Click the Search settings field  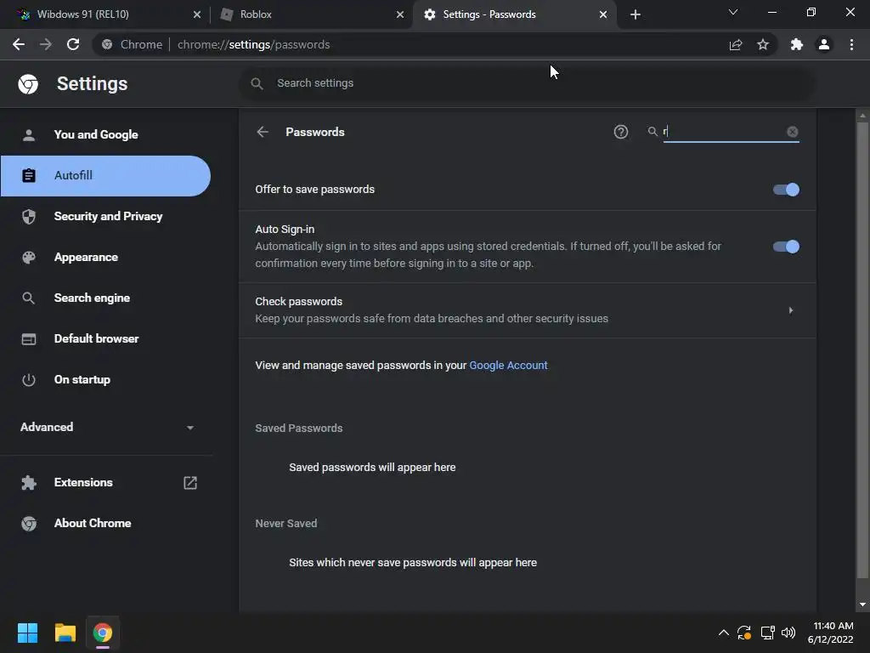(527, 83)
